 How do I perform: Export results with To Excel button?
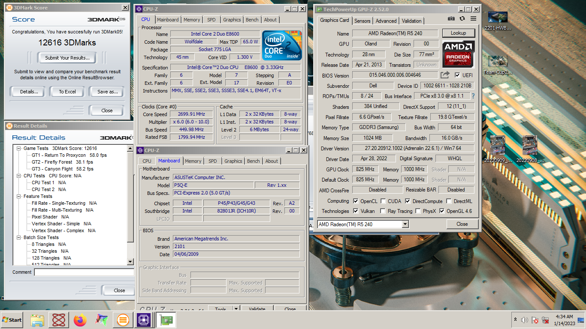click(x=67, y=92)
